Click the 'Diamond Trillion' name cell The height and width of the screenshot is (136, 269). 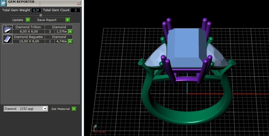tap(28, 27)
